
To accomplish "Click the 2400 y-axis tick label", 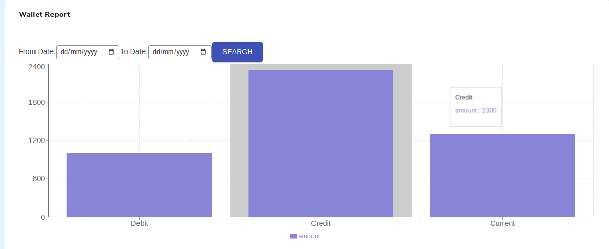I will (37, 67).
